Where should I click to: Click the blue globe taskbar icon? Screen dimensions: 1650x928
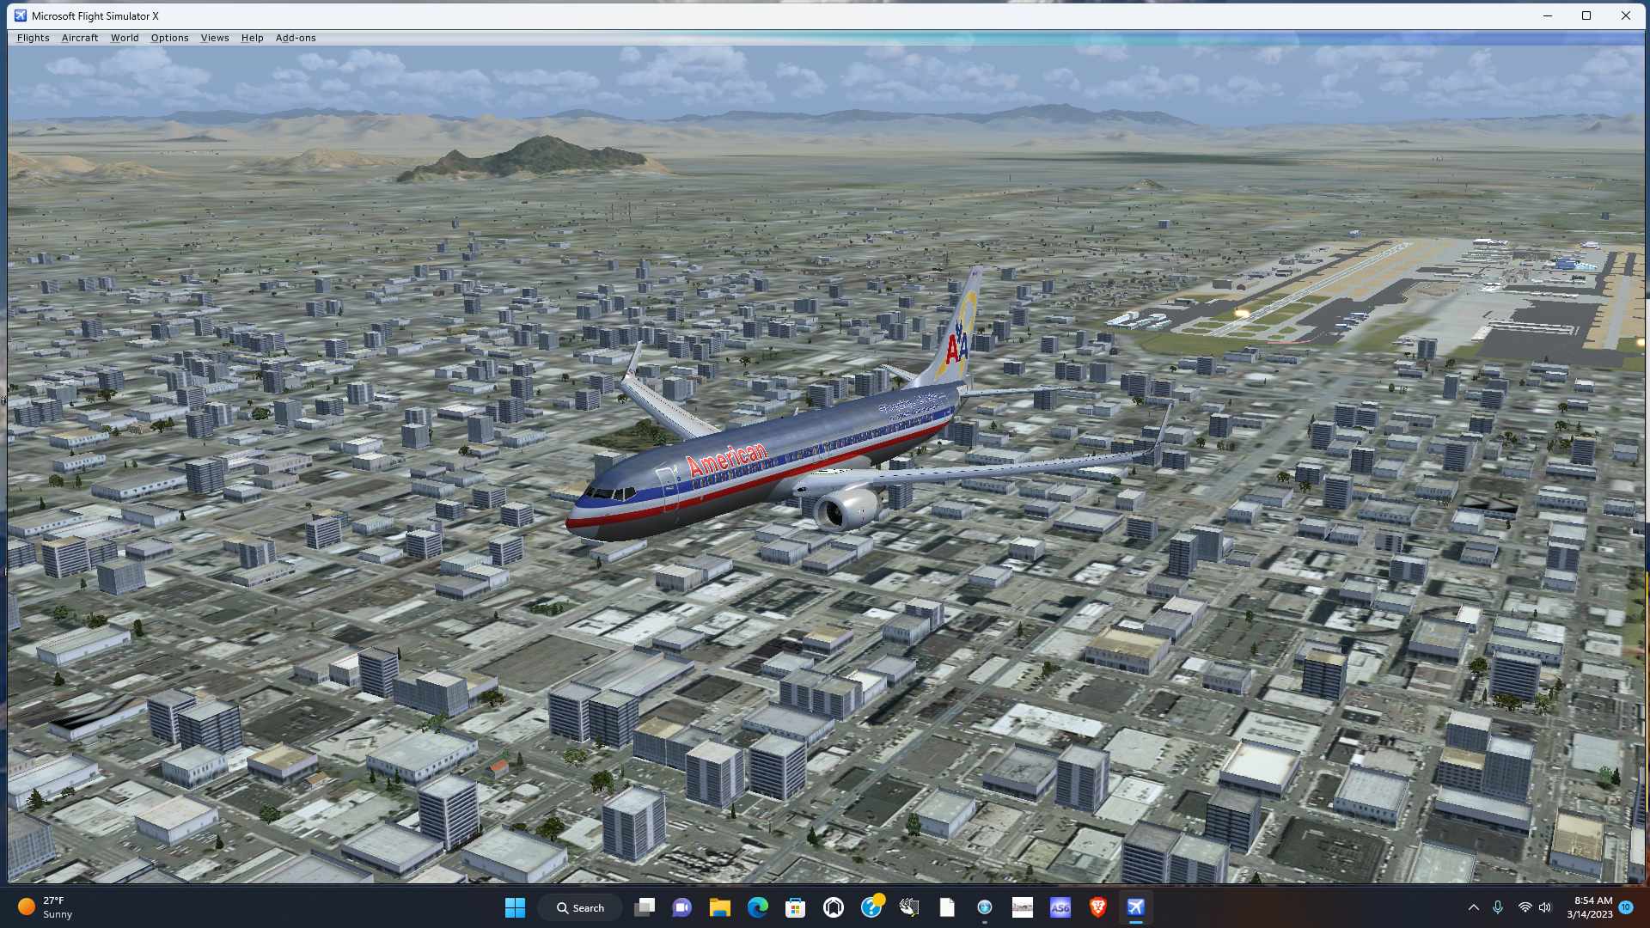[x=985, y=907]
